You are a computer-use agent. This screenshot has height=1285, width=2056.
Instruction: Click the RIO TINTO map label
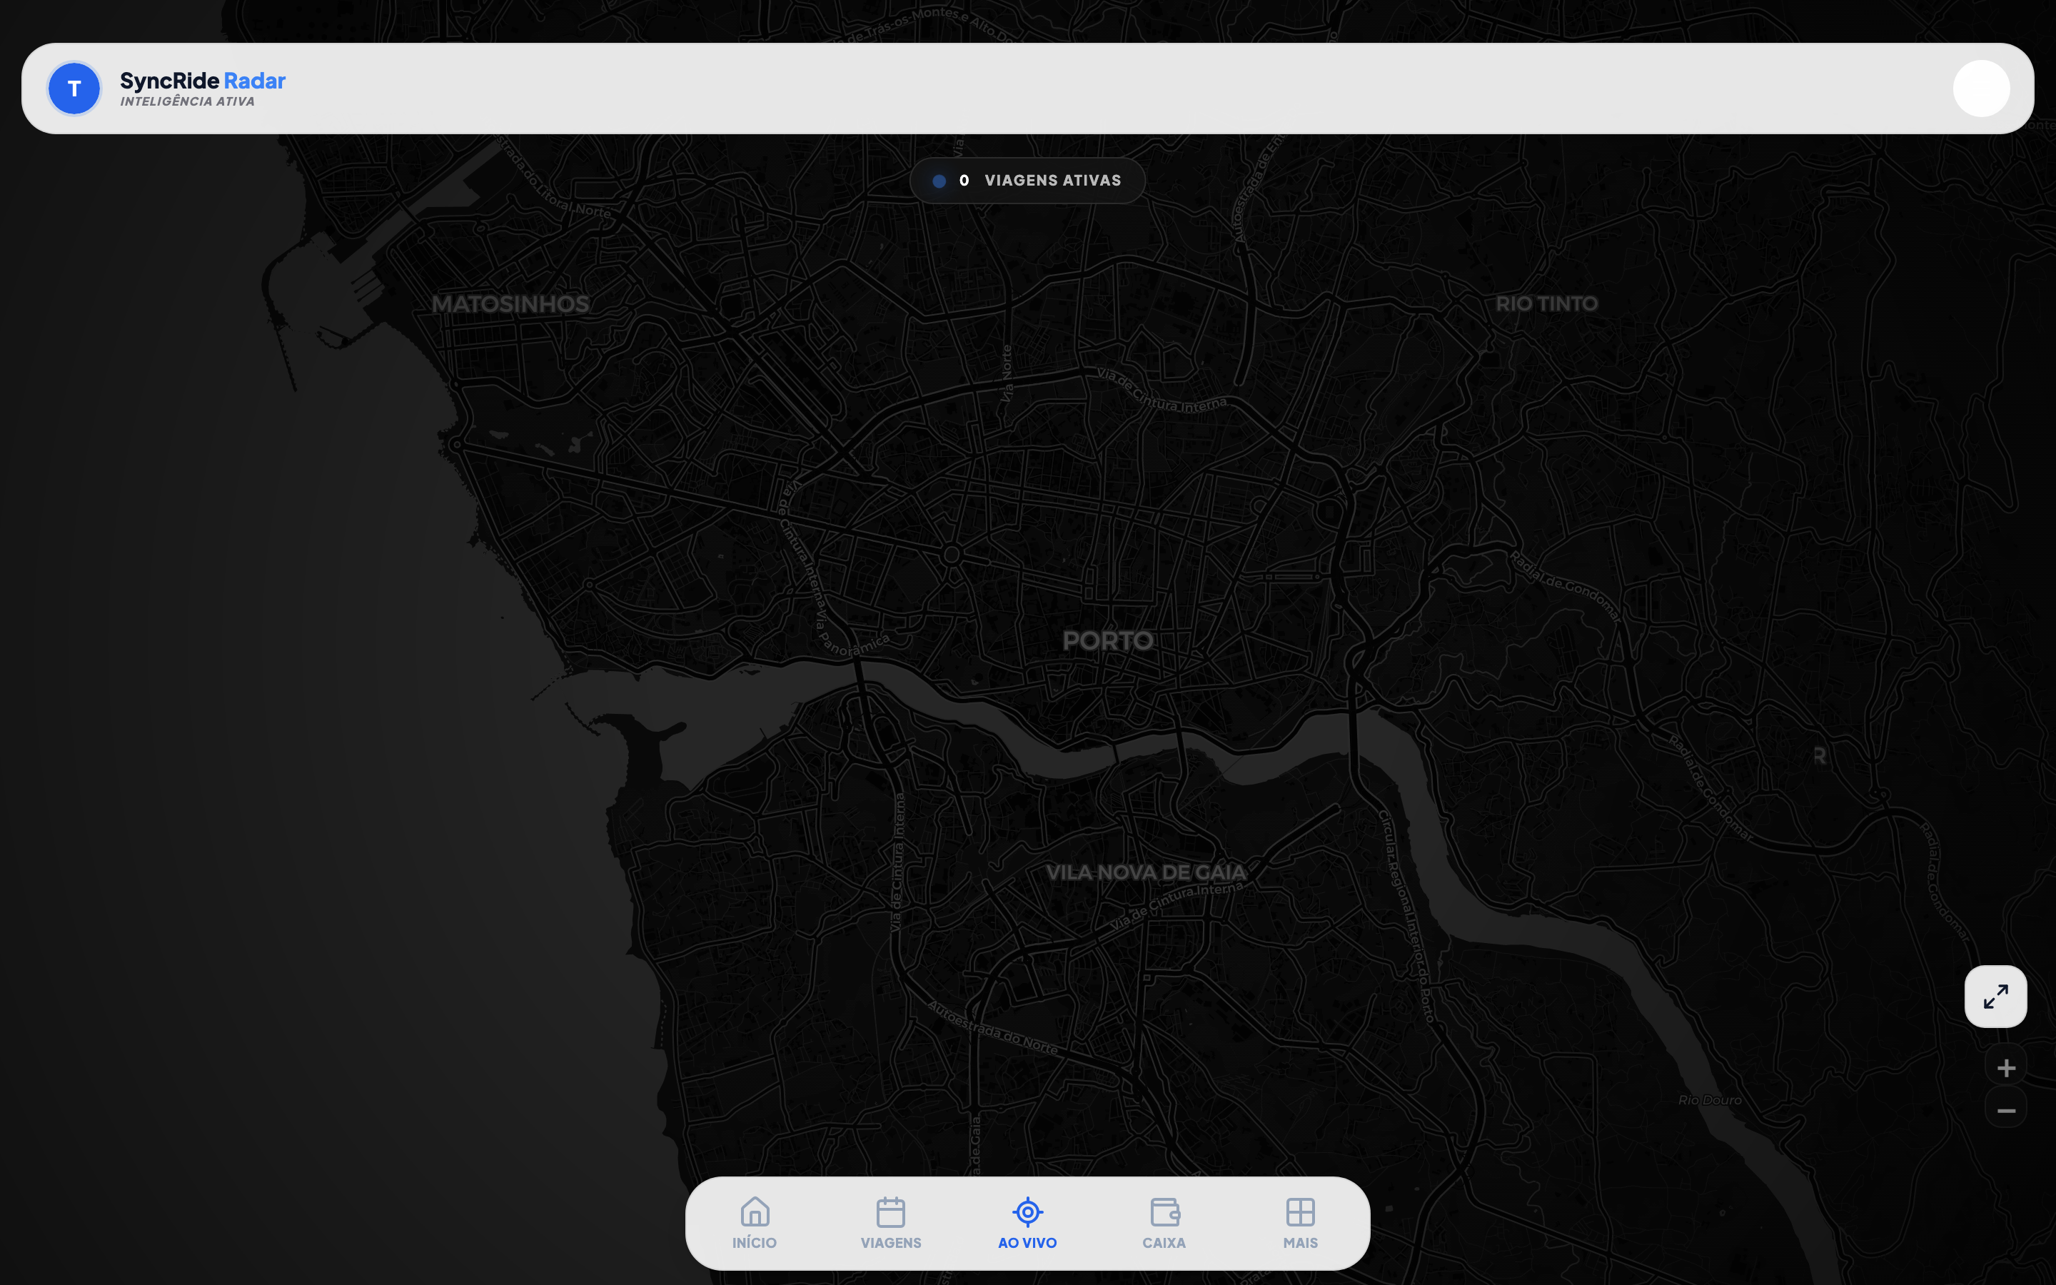(x=1546, y=303)
